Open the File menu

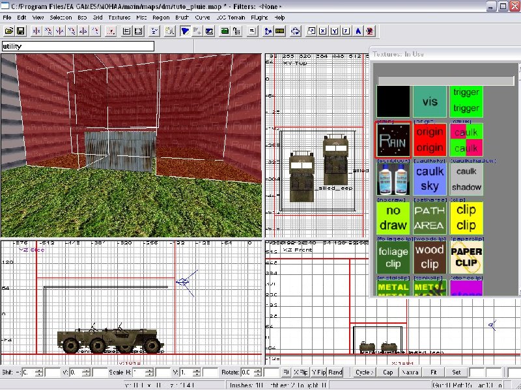point(7,18)
